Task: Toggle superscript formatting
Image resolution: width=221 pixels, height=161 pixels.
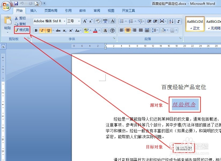Action: point(71,30)
